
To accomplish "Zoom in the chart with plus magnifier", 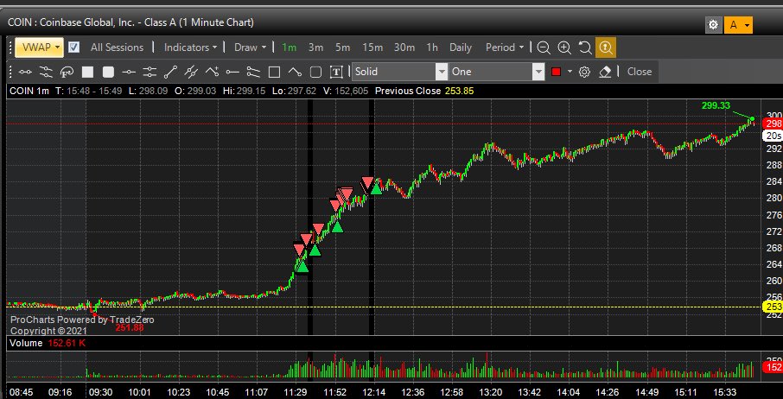I will pos(564,47).
